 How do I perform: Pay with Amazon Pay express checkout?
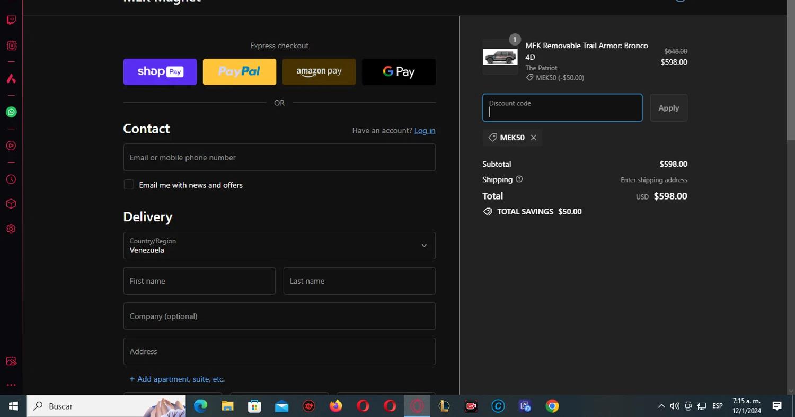tap(319, 72)
